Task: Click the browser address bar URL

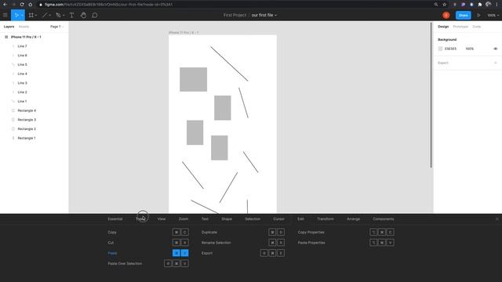Action: pyautogui.click(x=109, y=5)
